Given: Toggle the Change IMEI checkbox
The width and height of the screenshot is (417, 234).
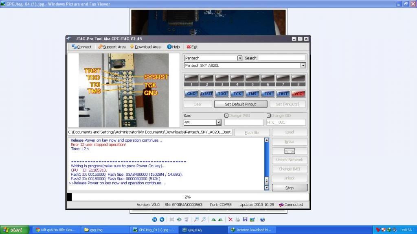Looking at the screenshot, I should (x=226, y=116).
